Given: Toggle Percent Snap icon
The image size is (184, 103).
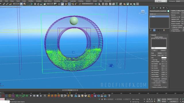Looking at the screenshot, I should tap(73, 4).
